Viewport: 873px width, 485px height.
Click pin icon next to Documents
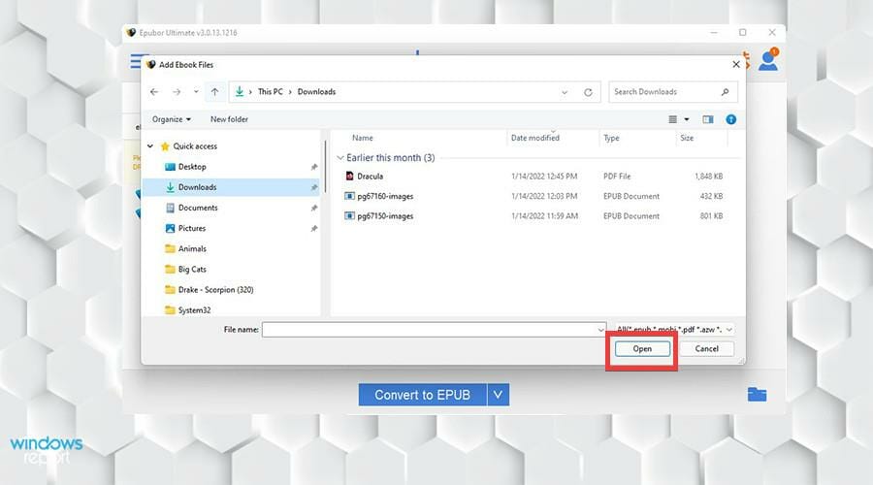pyautogui.click(x=314, y=209)
